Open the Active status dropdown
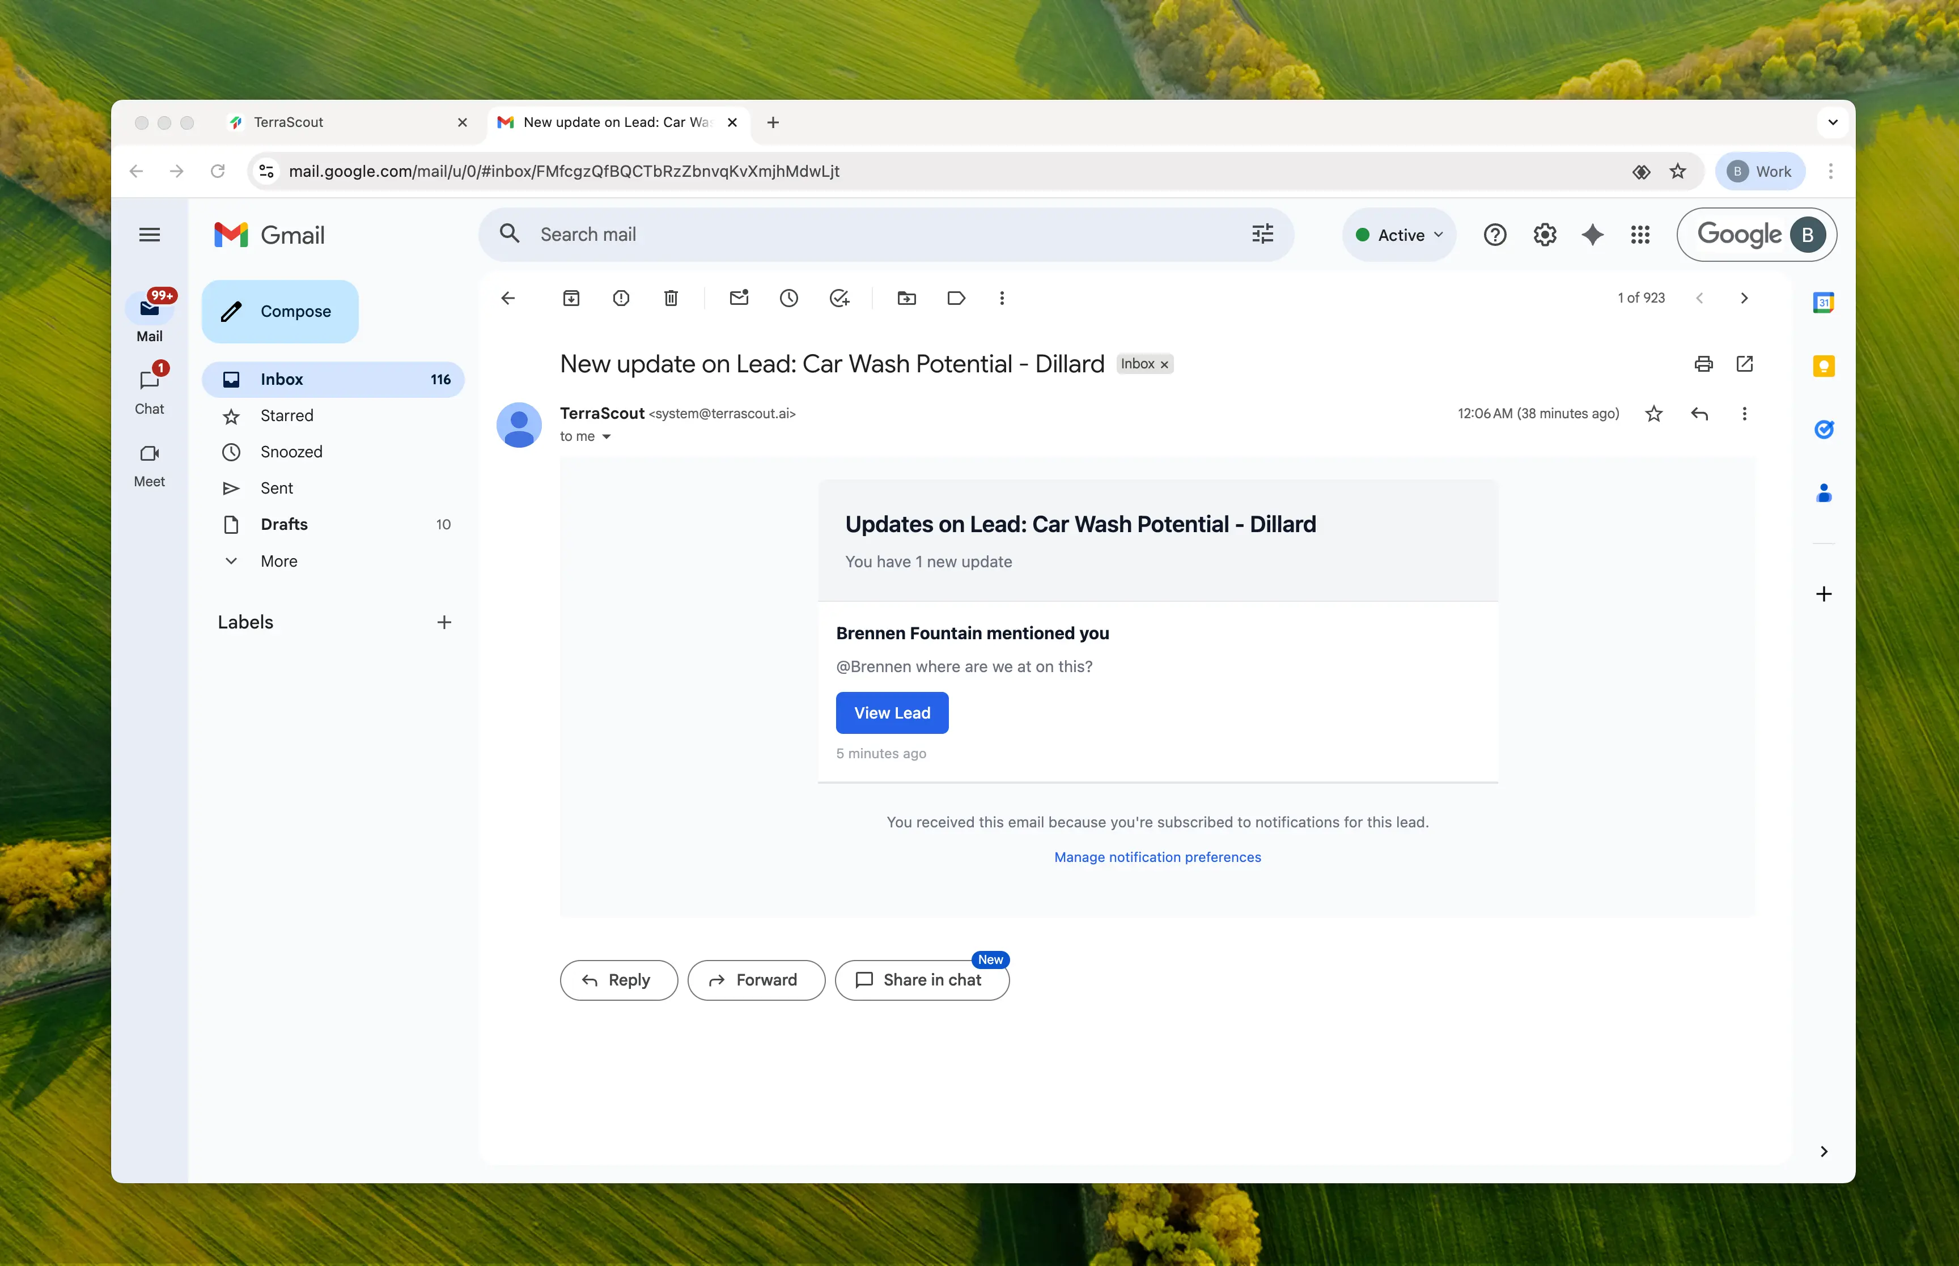The image size is (1959, 1266). [1399, 235]
